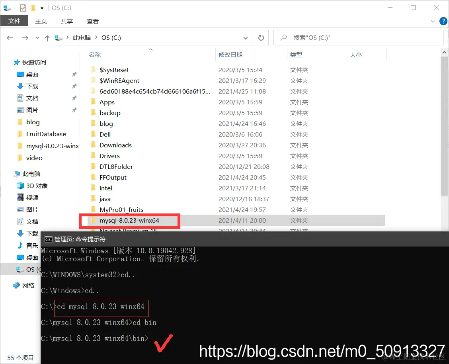This screenshot has width=449, height=364.
Task: Sort by the 修改日期 column header
Action: [230, 55]
